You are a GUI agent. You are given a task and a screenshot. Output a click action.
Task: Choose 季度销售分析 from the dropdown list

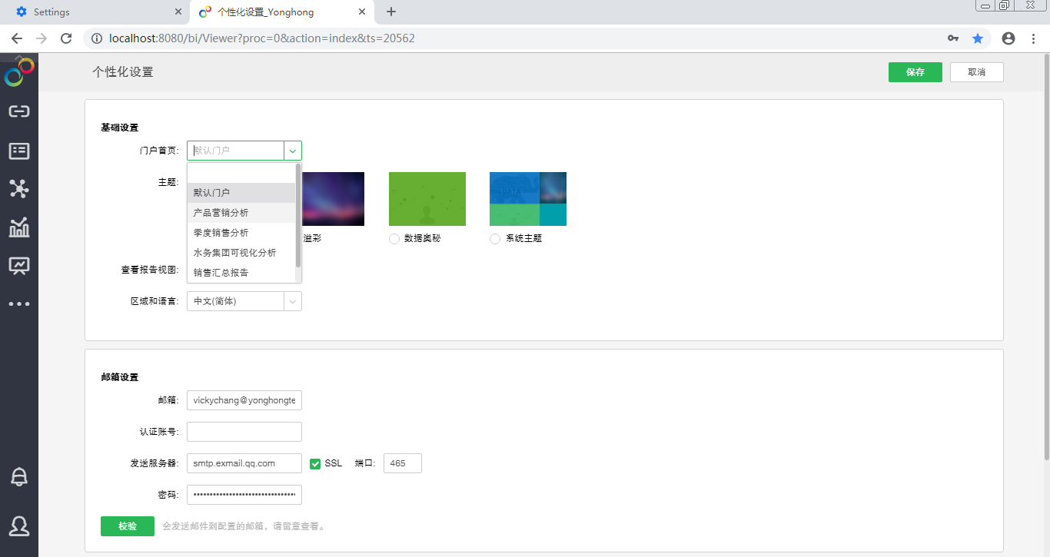(x=221, y=233)
